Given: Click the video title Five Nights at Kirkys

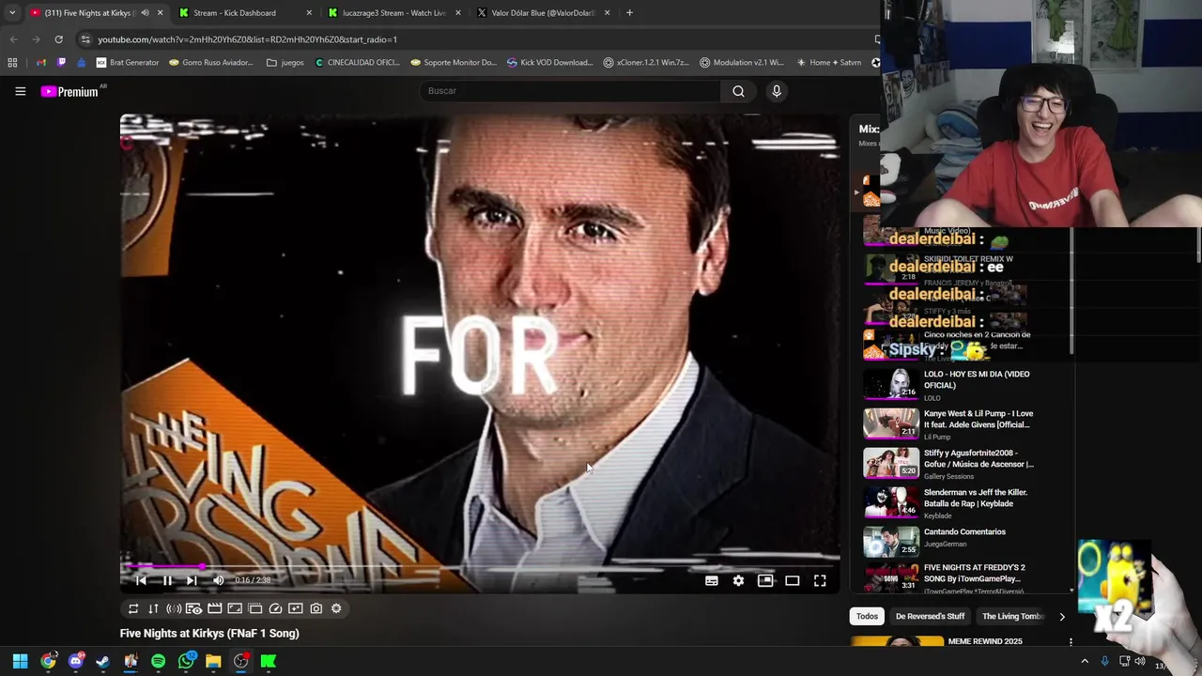Looking at the screenshot, I should (x=209, y=634).
